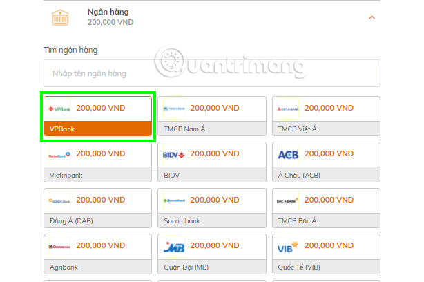Click the Vietinbank logo
The image size is (424, 282).
pyautogui.click(x=59, y=155)
